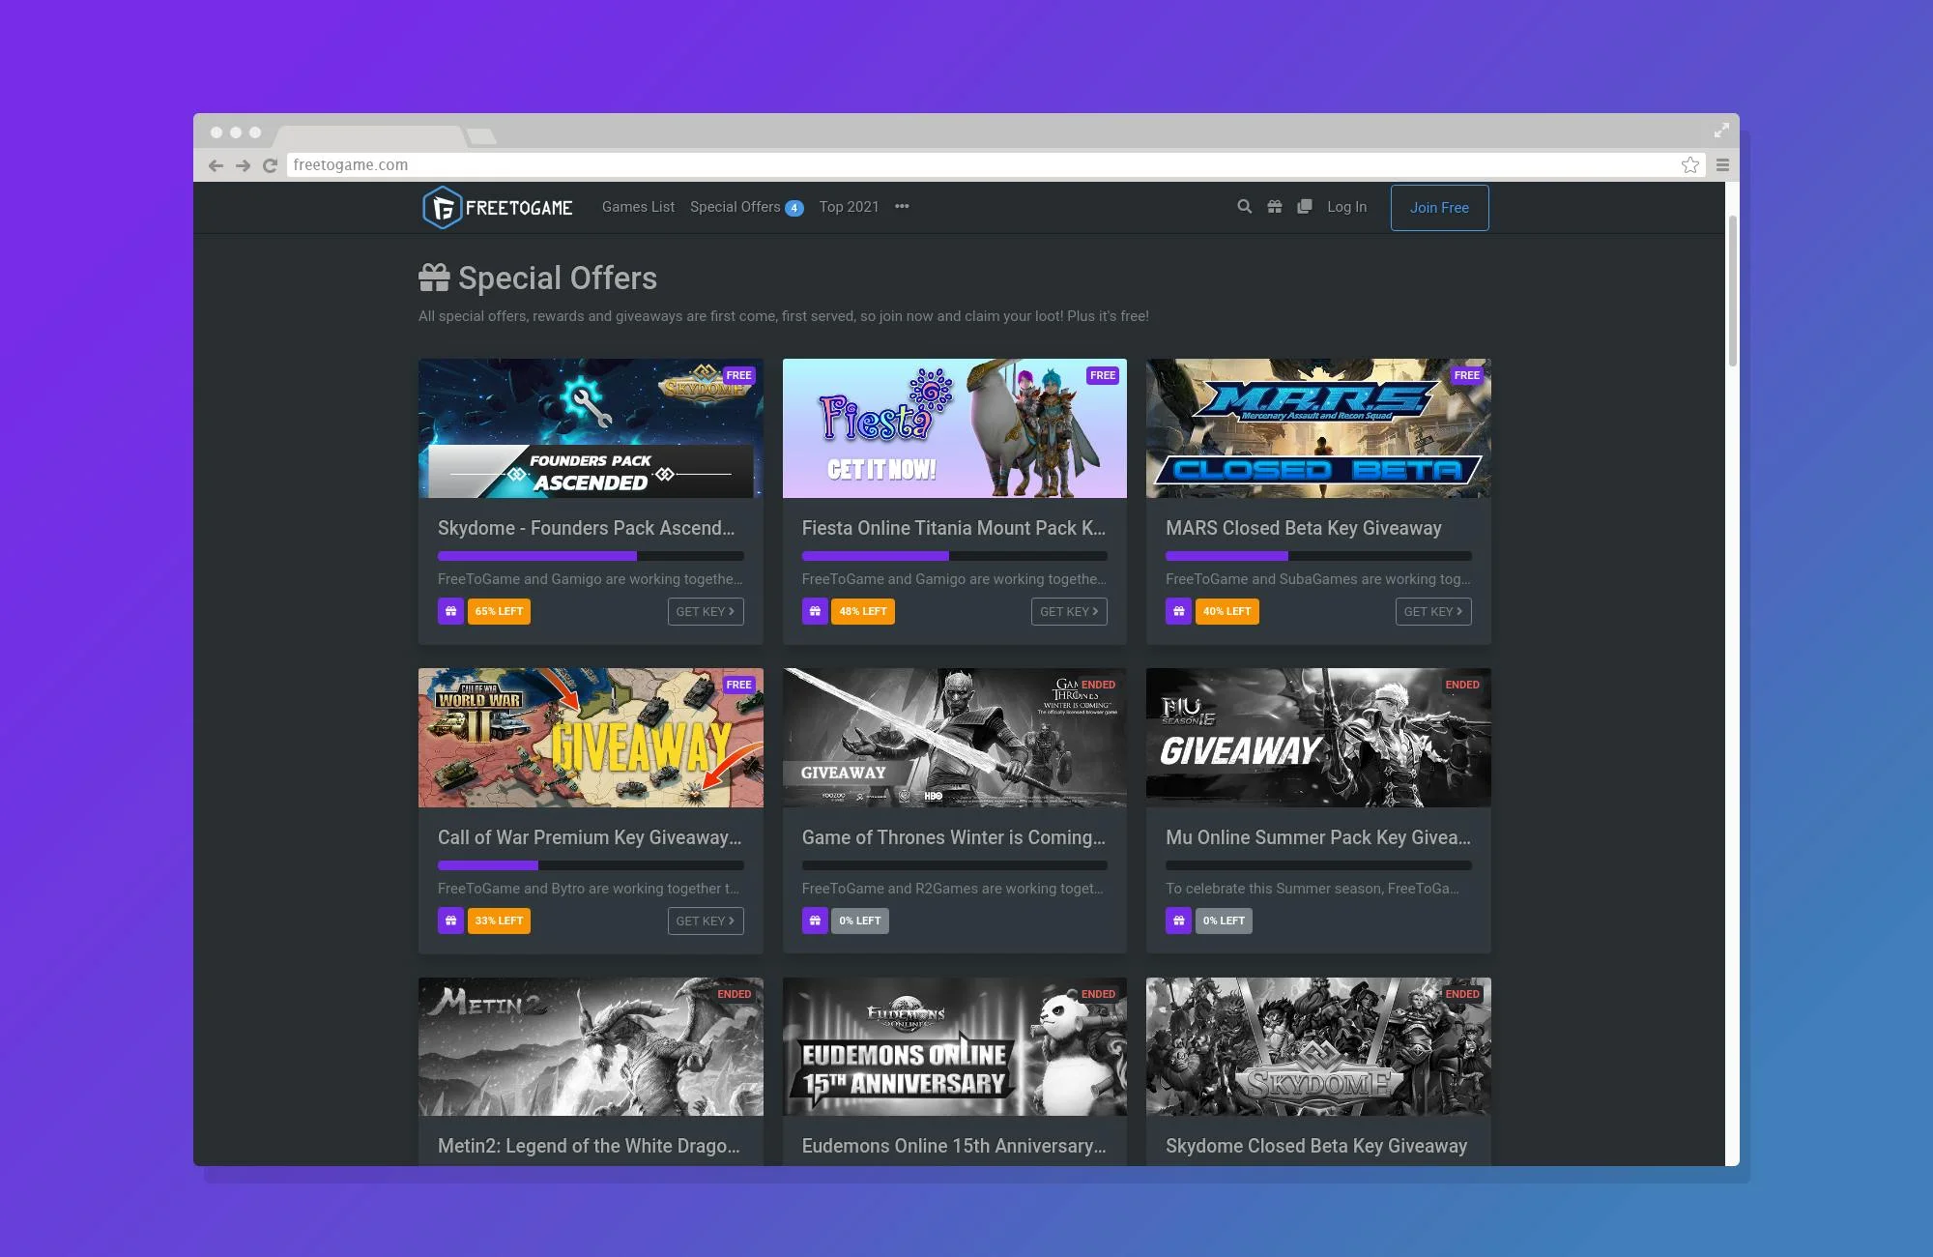Click the page vertical scrollbar
The image size is (1933, 1257).
click(1732, 290)
